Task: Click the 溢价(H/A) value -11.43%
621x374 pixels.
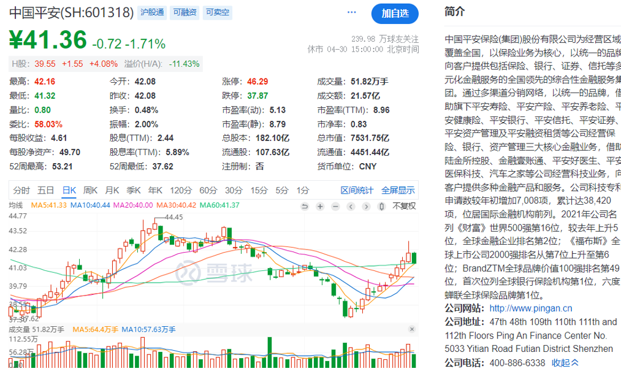Action: pos(184,64)
